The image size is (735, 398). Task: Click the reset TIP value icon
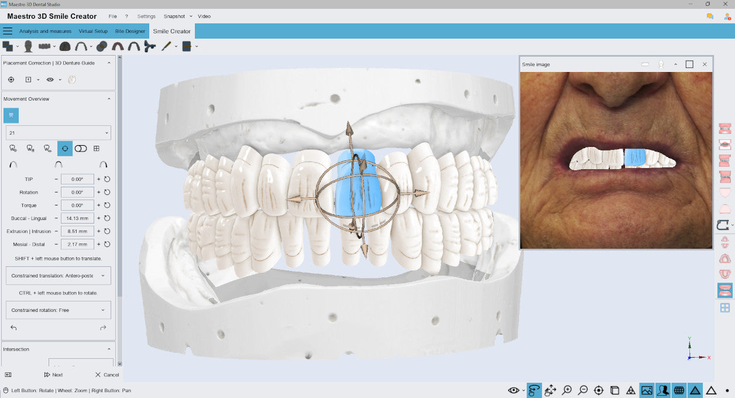tap(107, 179)
